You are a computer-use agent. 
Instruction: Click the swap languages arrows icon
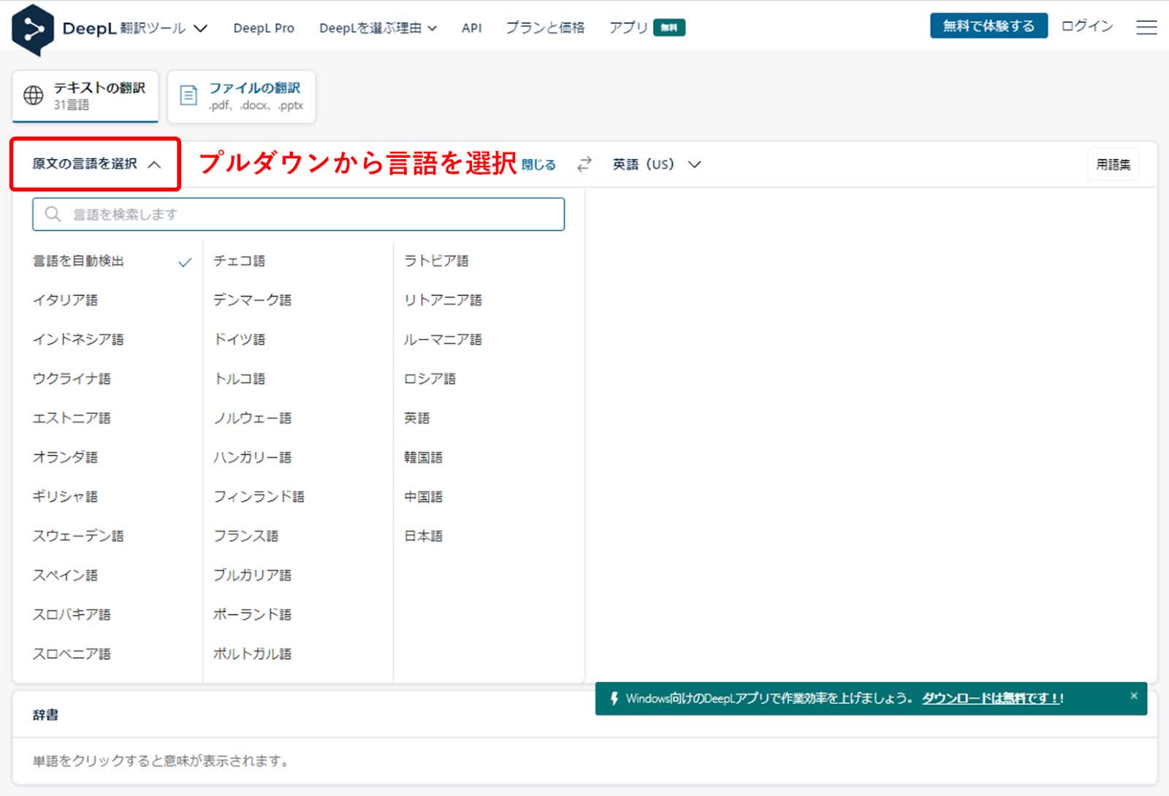pos(584,164)
